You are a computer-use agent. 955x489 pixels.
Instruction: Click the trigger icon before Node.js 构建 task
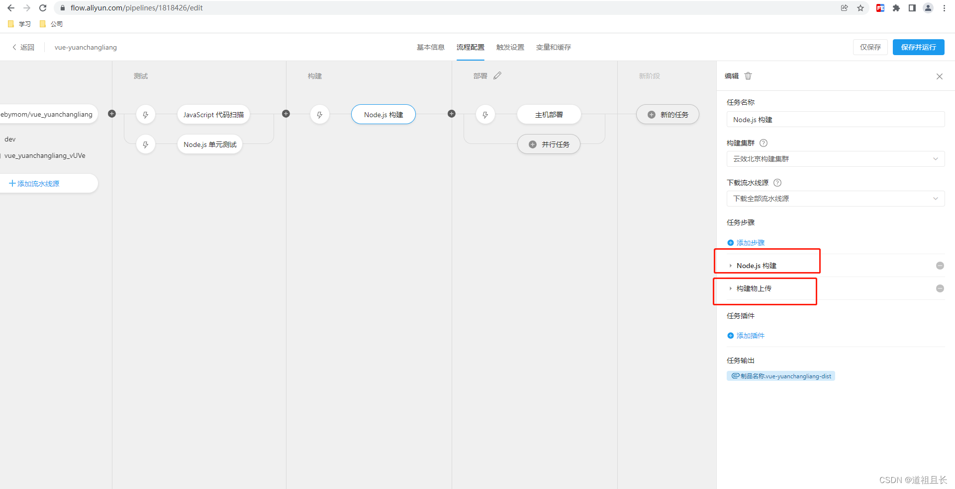click(320, 115)
